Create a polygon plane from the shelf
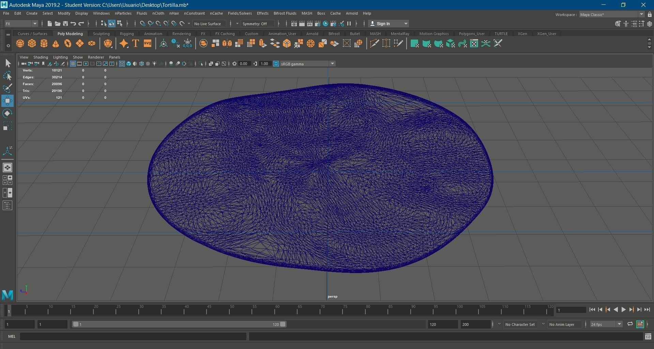 pyautogui.click(x=80, y=44)
